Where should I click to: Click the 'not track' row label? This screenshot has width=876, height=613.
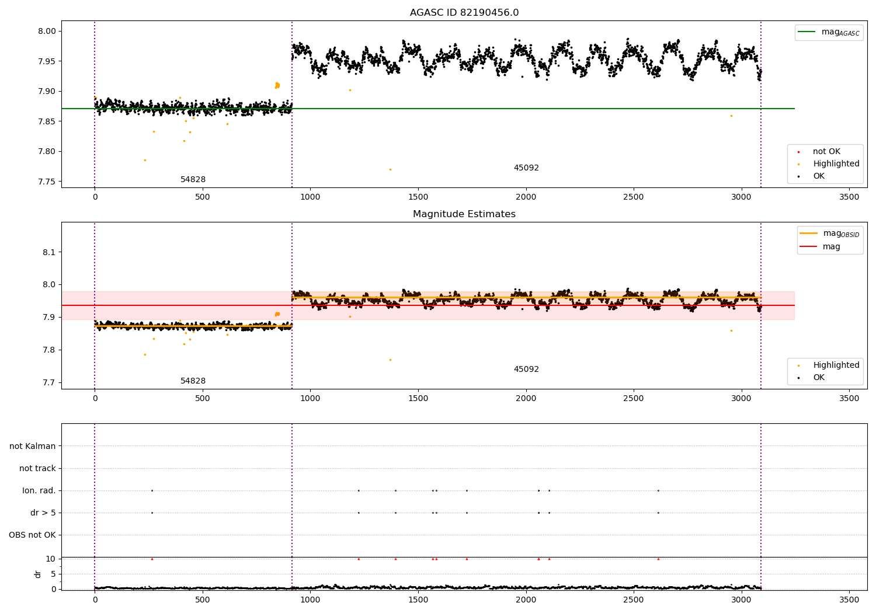(37, 468)
